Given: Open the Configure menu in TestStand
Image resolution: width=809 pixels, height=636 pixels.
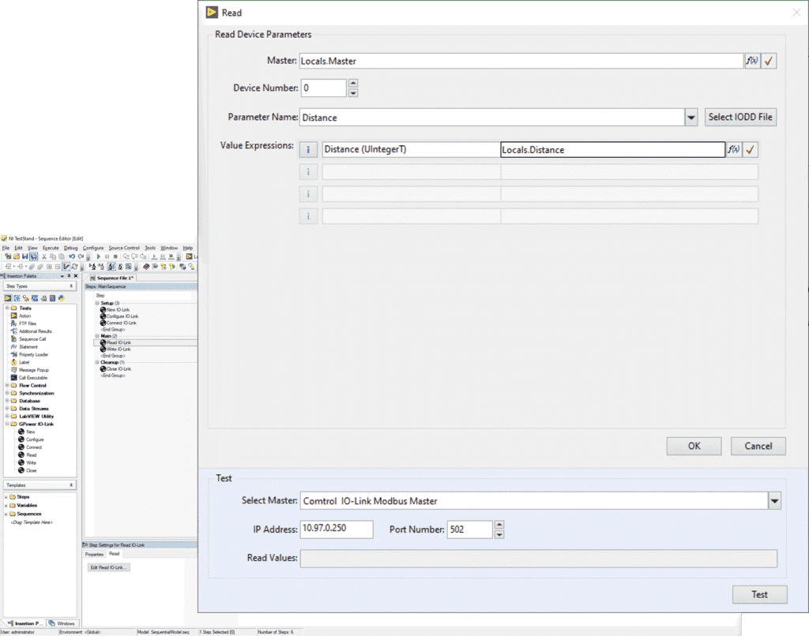Looking at the screenshot, I should coord(93,248).
